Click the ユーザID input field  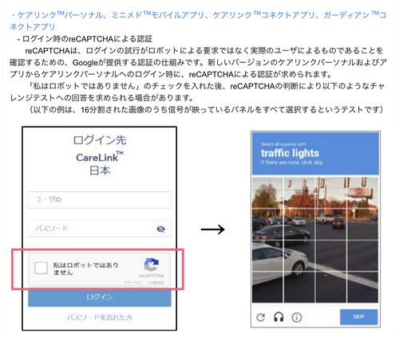click(100, 199)
